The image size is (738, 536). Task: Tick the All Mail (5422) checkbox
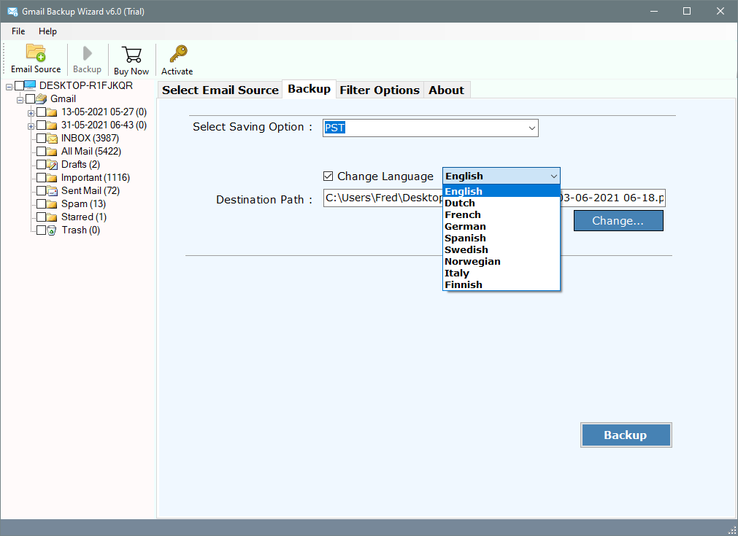click(x=42, y=152)
